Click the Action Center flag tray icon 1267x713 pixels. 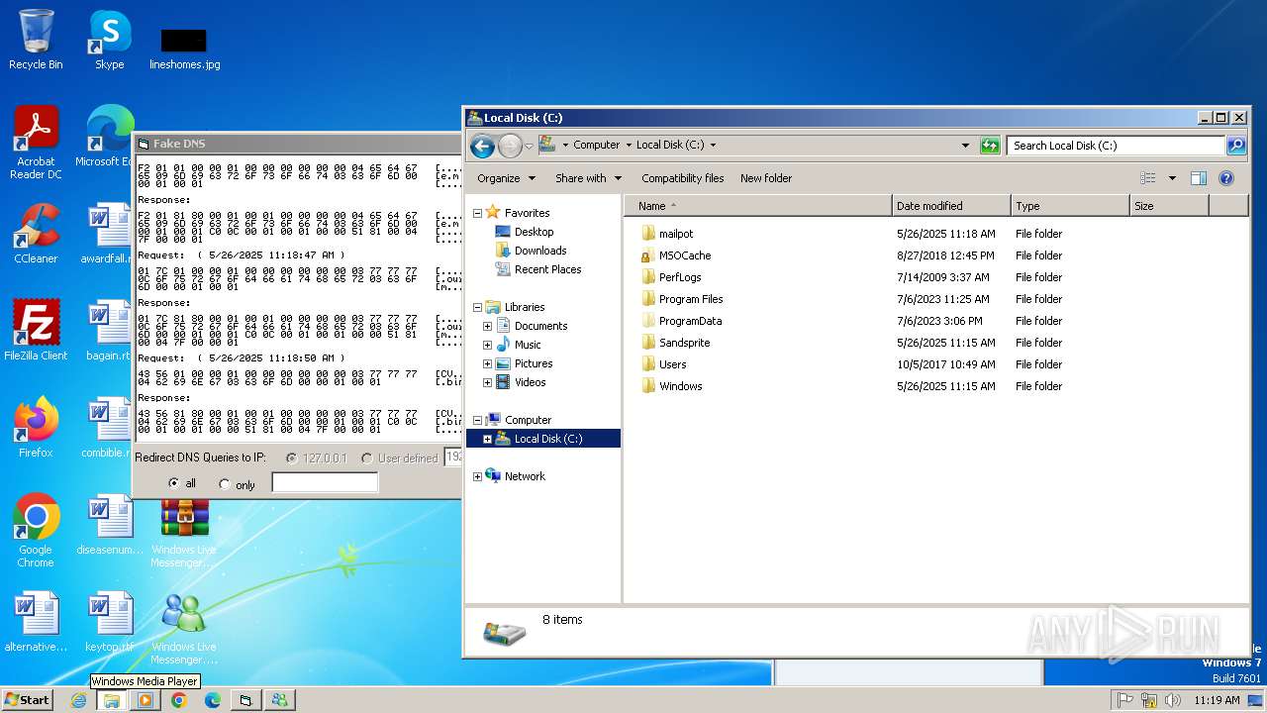coord(1125,700)
